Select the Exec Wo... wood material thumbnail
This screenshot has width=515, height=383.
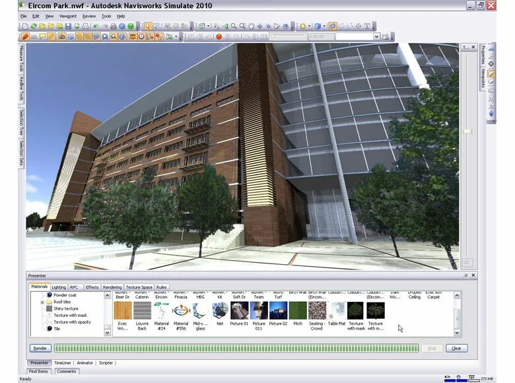pyautogui.click(x=123, y=310)
